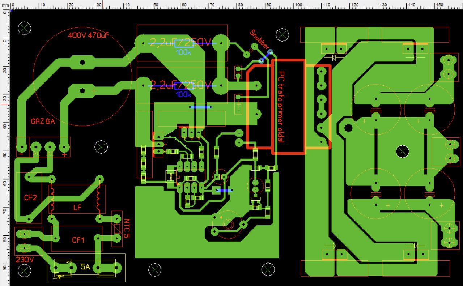Select the "400V 470uF" capacitor label
The width and height of the screenshot is (463, 286).
(x=88, y=35)
